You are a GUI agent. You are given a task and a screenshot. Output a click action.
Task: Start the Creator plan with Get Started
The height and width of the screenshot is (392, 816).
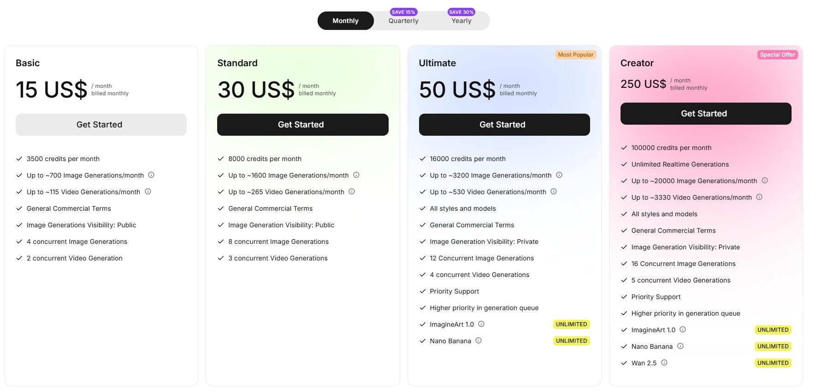(x=705, y=114)
